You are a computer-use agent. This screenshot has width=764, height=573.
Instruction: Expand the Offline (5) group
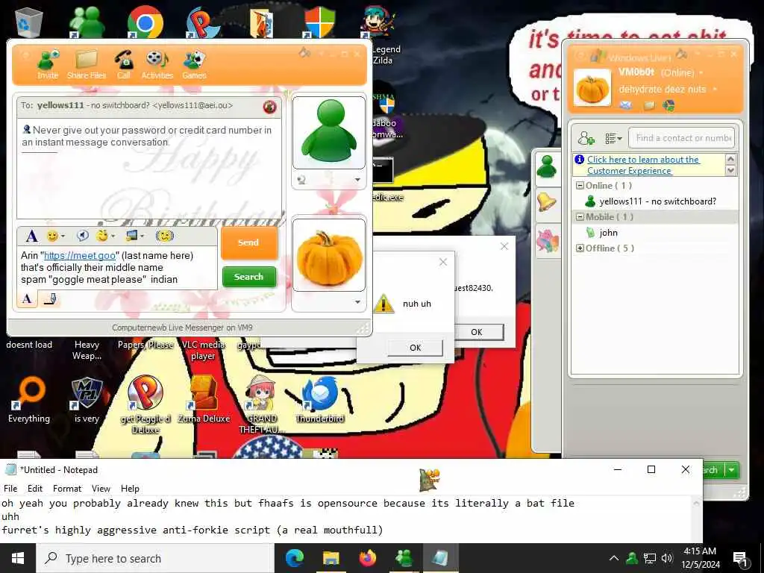pos(580,248)
